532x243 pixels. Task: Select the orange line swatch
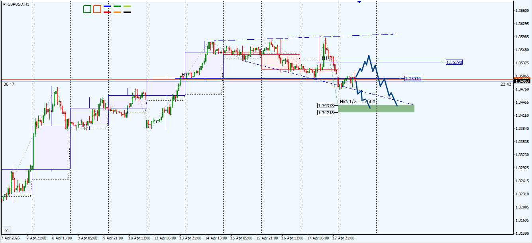(x=117, y=12)
